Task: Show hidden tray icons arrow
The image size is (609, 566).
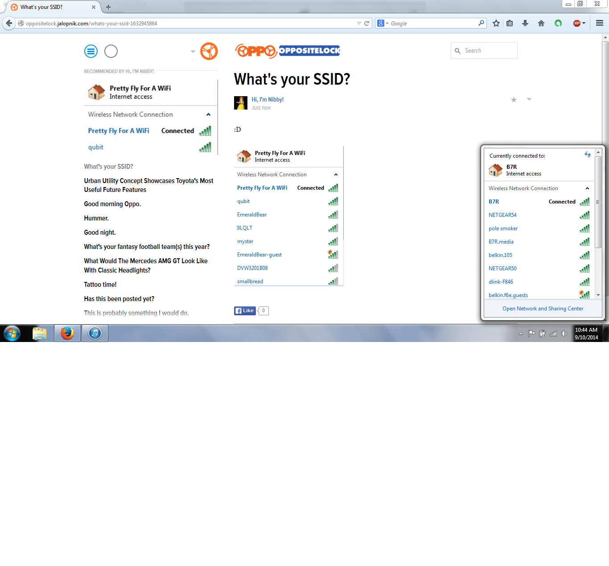Action: tap(521, 334)
